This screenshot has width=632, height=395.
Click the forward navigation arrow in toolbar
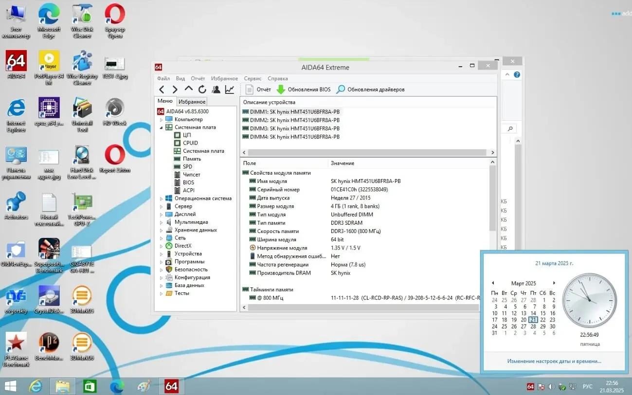click(175, 90)
